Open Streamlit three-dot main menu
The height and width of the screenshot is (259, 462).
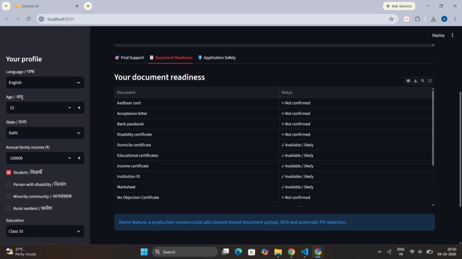pos(452,35)
